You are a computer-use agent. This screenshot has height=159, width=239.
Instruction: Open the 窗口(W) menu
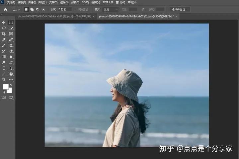[120, 2]
